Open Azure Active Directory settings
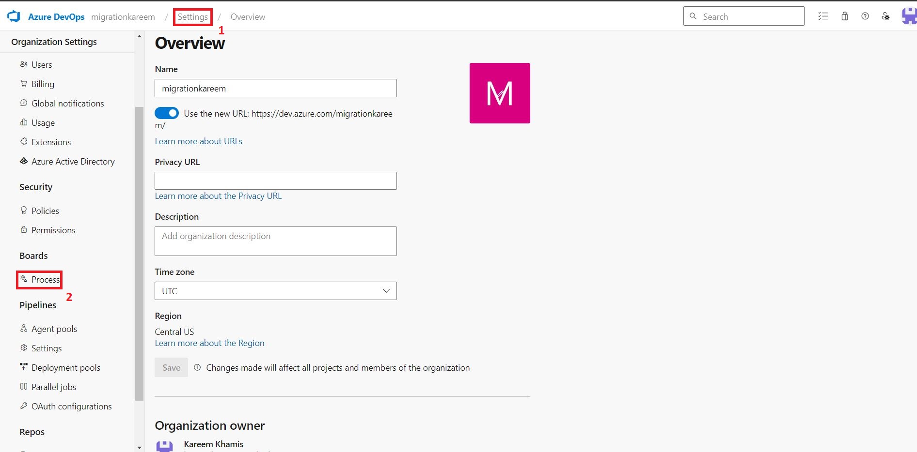 click(x=73, y=161)
